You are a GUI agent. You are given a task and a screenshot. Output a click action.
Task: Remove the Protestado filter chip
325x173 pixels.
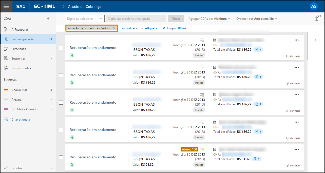[x=114, y=28]
